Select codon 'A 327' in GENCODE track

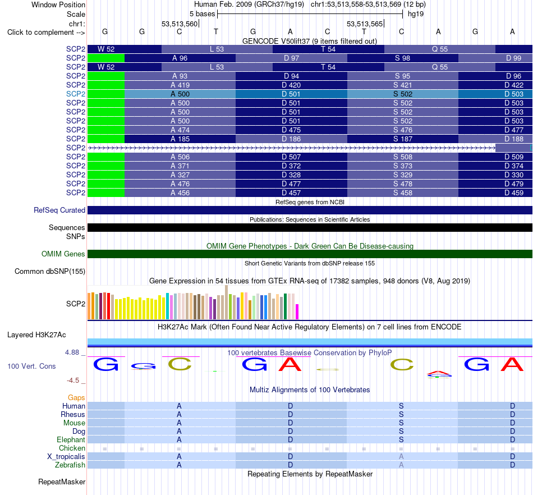[x=180, y=175]
